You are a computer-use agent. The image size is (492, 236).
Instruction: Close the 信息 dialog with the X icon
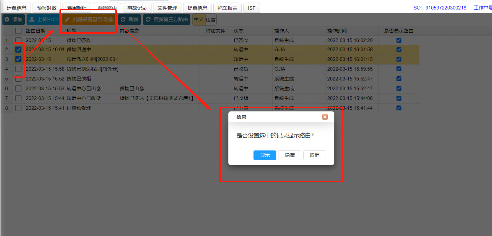pos(325,117)
